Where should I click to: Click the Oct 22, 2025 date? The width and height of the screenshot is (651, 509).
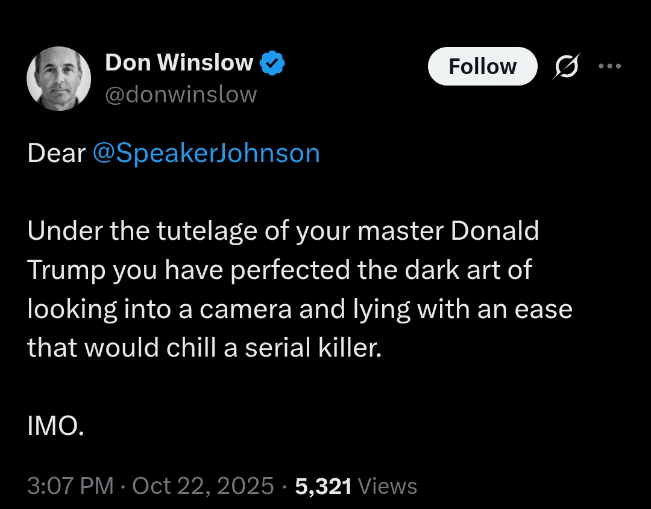pos(203,486)
